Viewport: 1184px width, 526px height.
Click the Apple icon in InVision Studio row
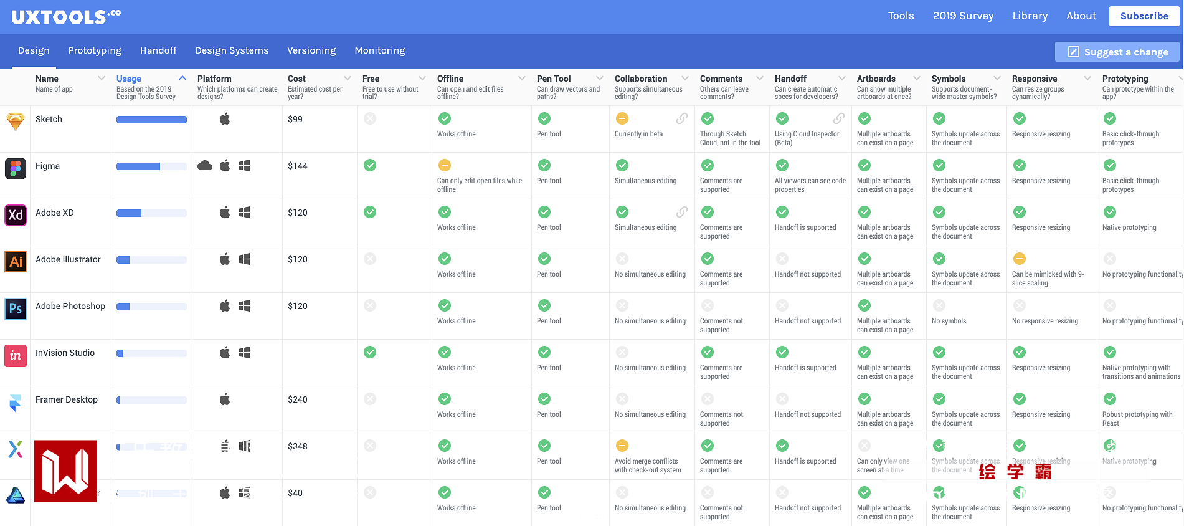[x=225, y=352]
